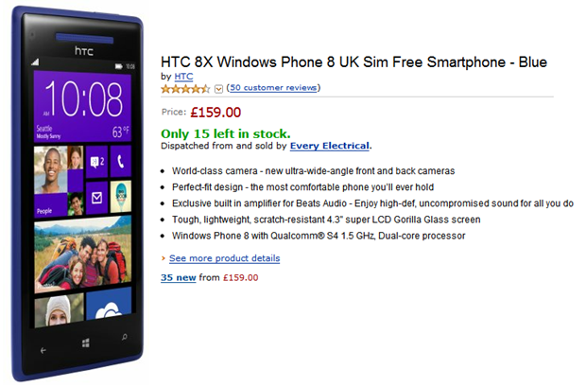Click the HTC 8X product title

353,62
